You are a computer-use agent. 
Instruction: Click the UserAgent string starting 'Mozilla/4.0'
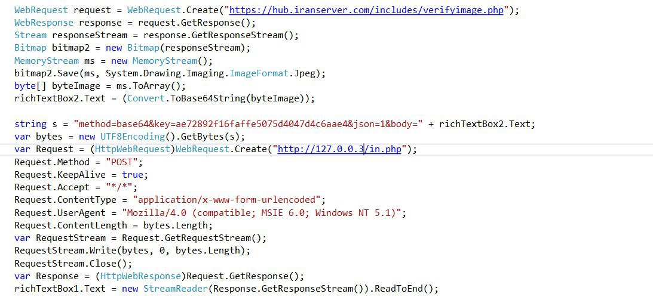[x=262, y=213]
